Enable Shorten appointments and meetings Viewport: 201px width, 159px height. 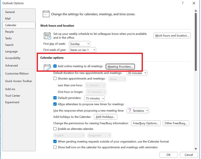point(55,78)
